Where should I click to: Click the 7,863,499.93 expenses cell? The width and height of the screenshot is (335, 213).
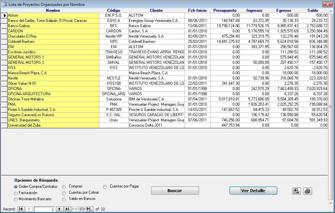284,89
